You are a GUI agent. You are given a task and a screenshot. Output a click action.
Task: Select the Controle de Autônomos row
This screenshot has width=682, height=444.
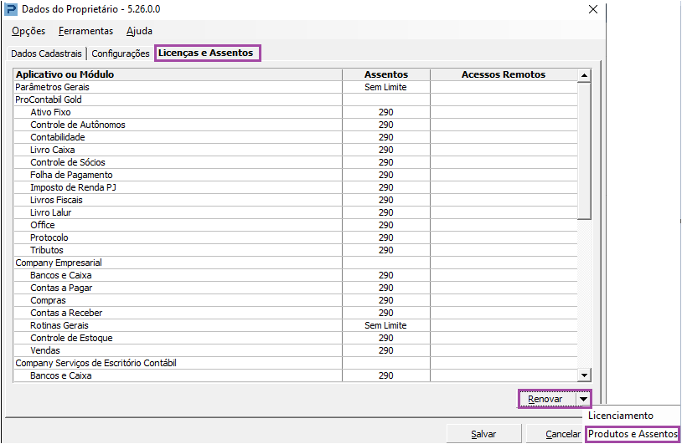[295, 125]
